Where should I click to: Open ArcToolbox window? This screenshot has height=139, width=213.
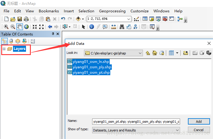pos(165,19)
